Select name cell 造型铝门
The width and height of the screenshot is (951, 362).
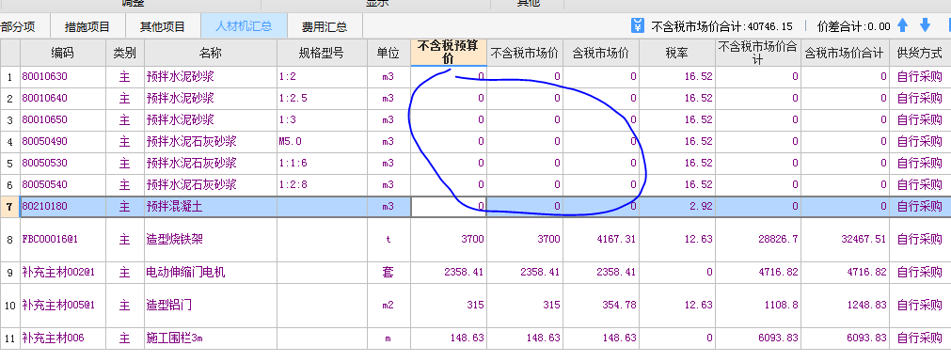point(211,305)
